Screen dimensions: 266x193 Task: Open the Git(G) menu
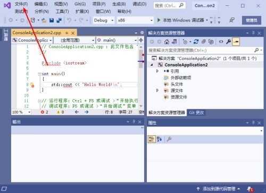point(80,4)
